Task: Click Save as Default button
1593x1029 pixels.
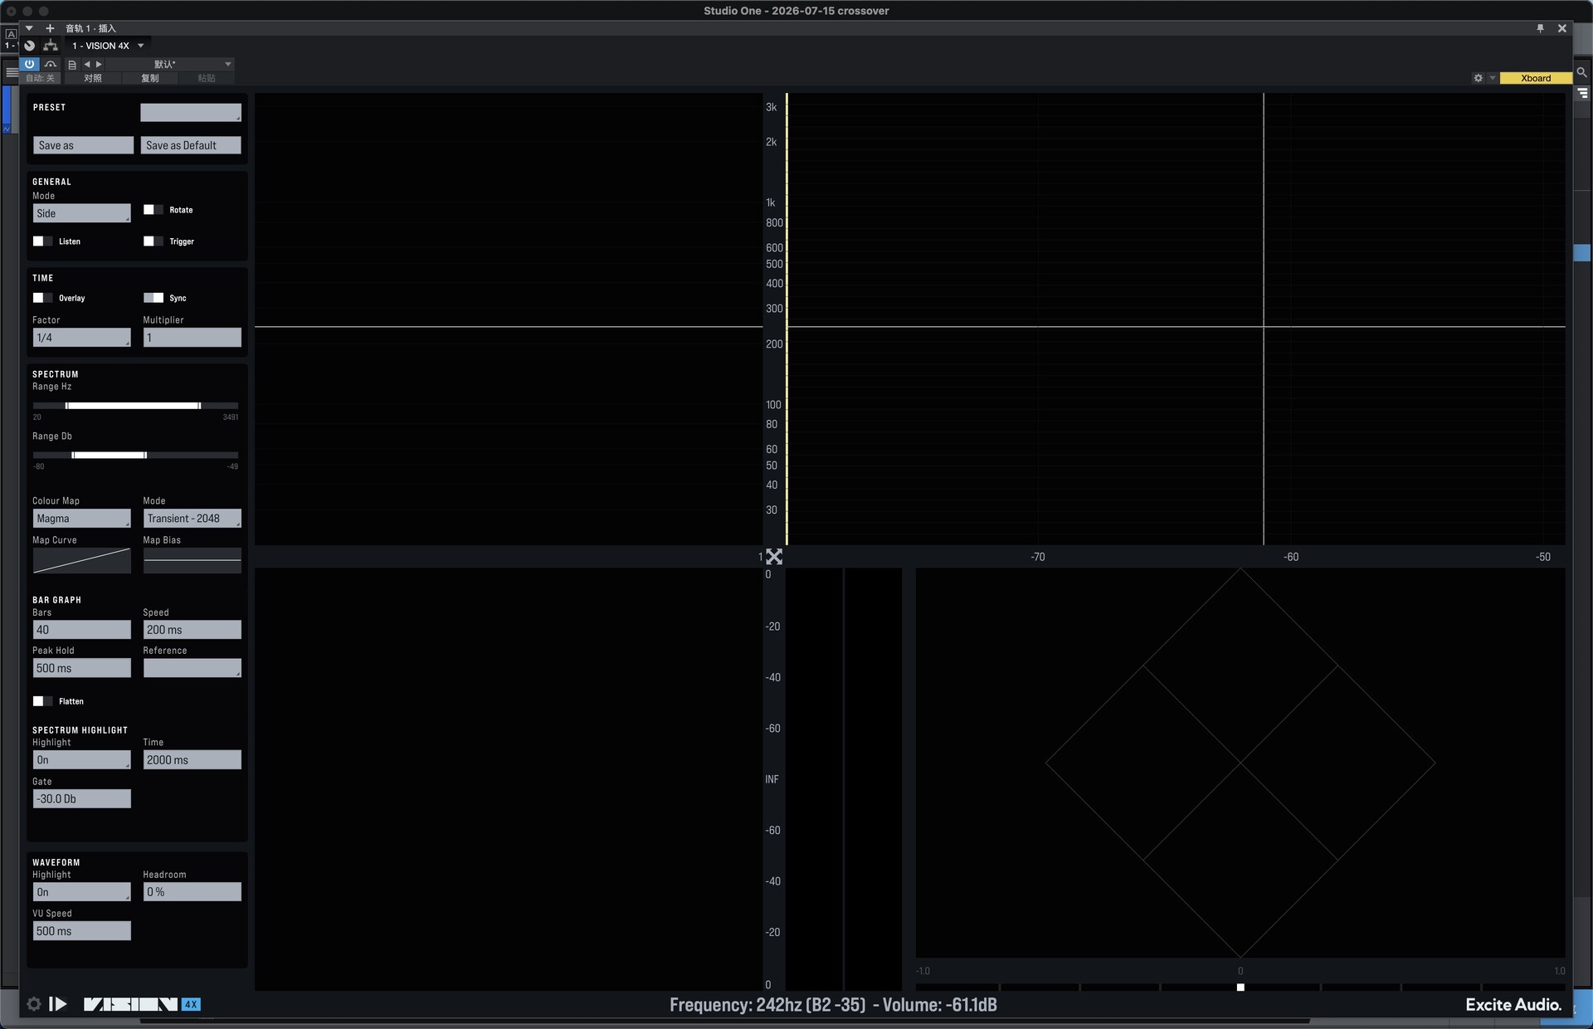Action: point(191,145)
